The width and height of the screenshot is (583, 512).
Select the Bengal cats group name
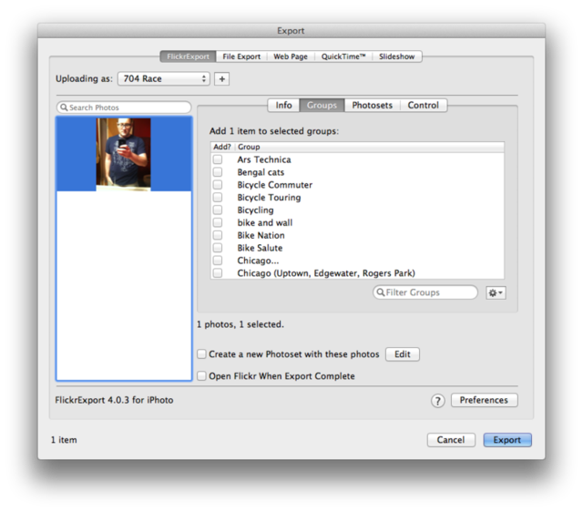coord(261,172)
